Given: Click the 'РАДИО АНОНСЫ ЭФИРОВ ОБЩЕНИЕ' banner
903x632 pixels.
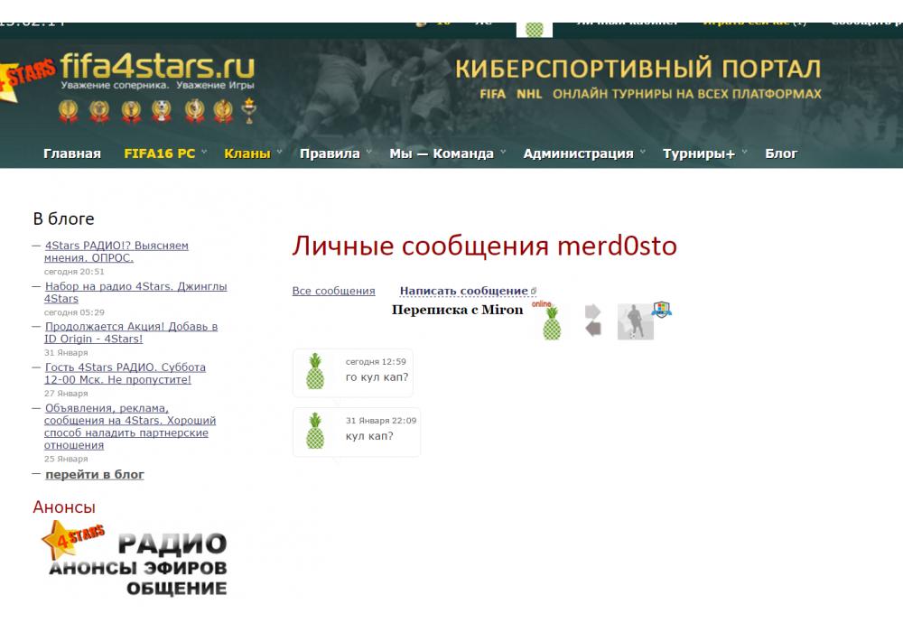Looking at the screenshot, I should click(135, 559).
